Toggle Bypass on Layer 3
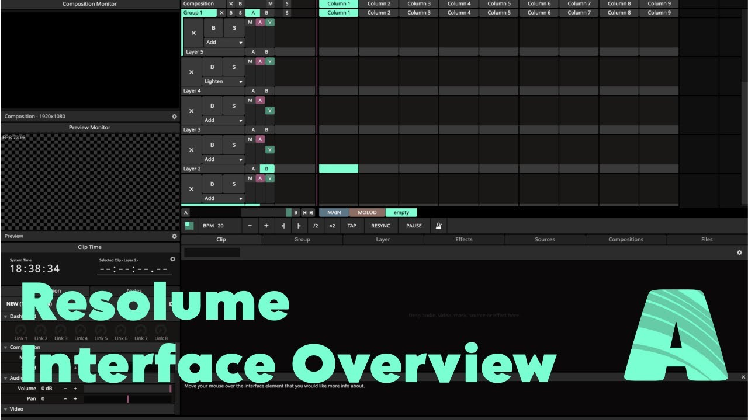The image size is (748, 420). (x=212, y=106)
